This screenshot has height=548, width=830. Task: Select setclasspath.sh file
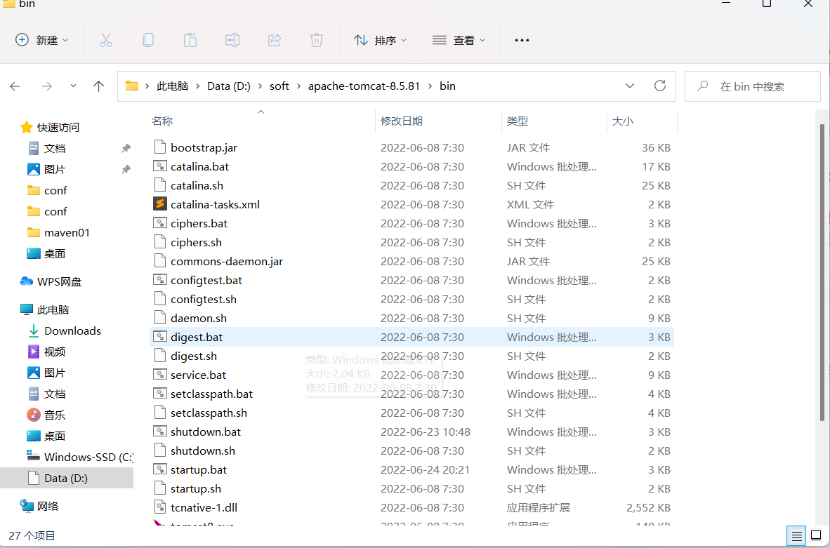pos(411,413)
